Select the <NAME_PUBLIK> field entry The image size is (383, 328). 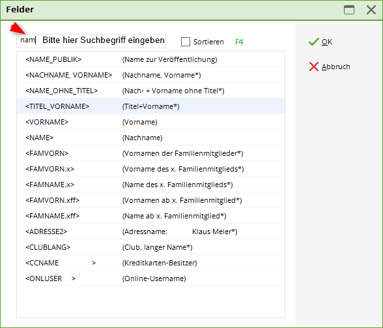(150, 59)
